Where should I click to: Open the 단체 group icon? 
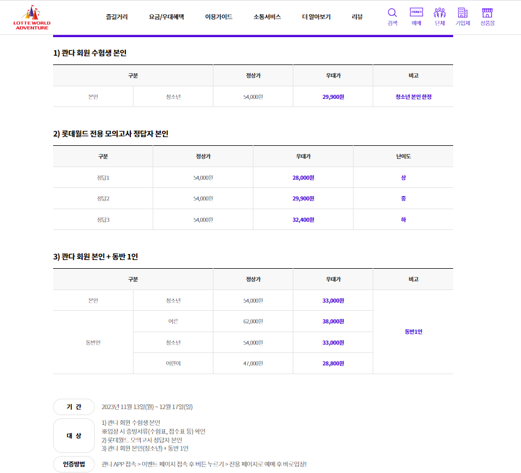point(439,17)
